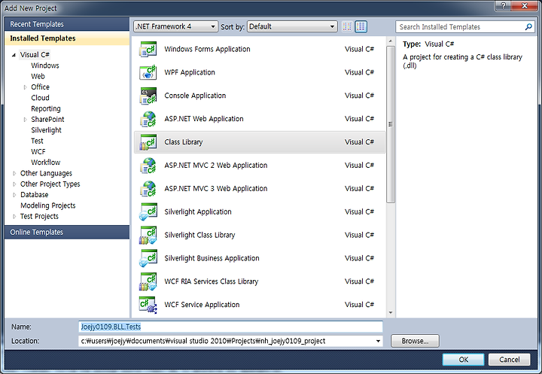This screenshot has width=542, height=374.
Task: Open the Location path dropdown arrow
Action: 378,341
